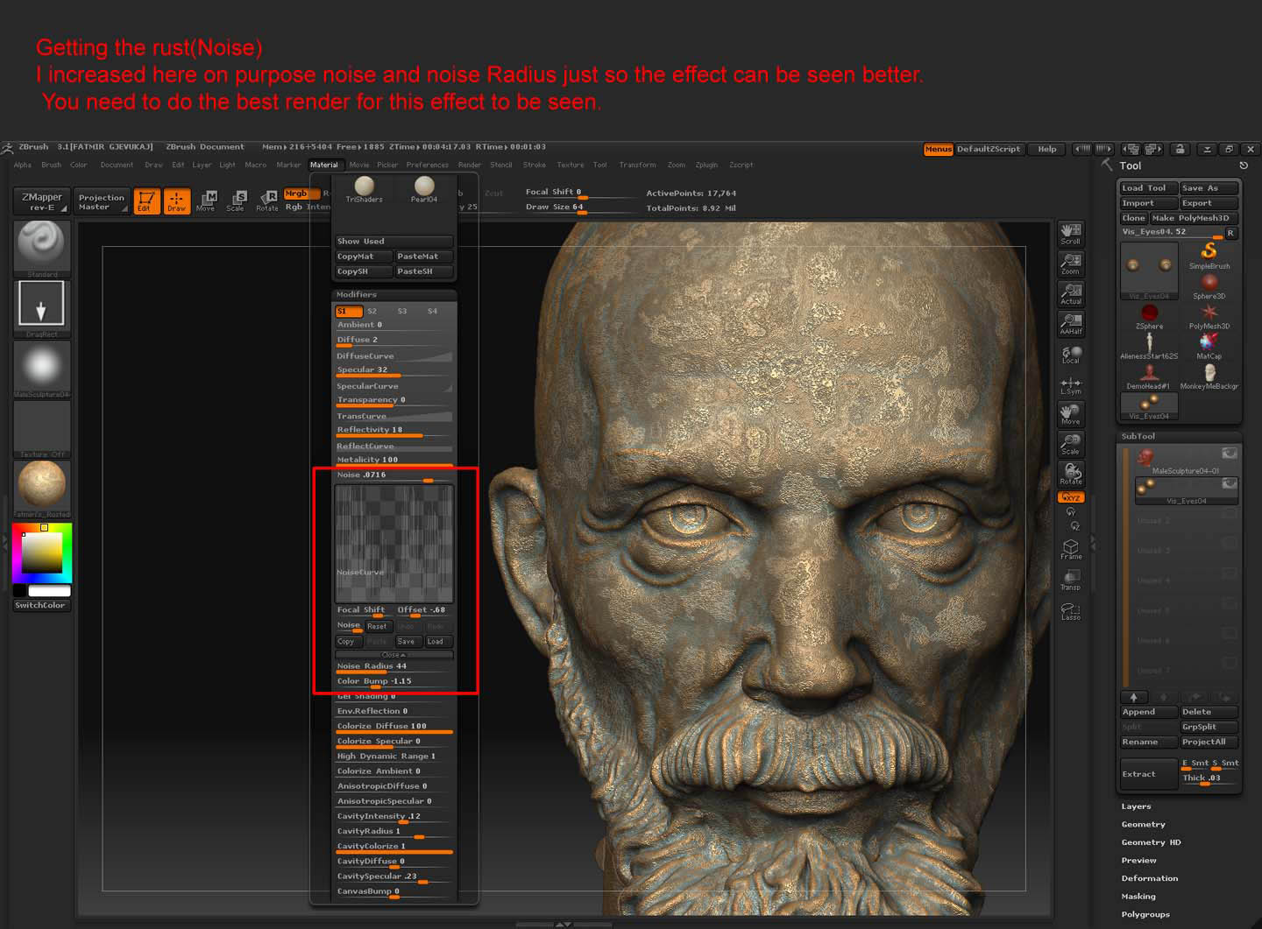Click the right shelf Move icon

point(1071,414)
